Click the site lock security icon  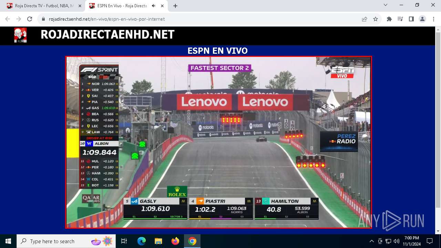point(43,19)
